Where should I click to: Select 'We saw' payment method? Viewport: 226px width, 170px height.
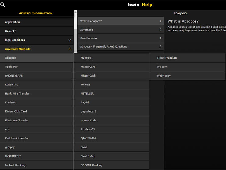tap(187, 67)
